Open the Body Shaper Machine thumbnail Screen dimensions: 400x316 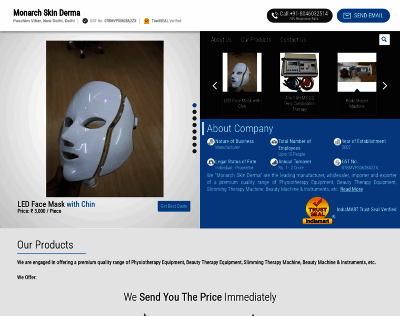(x=357, y=72)
